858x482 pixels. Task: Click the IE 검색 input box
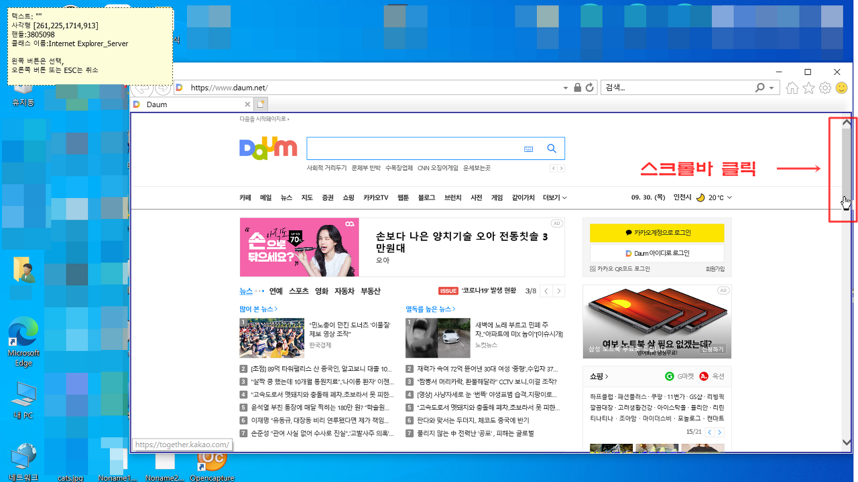(x=677, y=88)
